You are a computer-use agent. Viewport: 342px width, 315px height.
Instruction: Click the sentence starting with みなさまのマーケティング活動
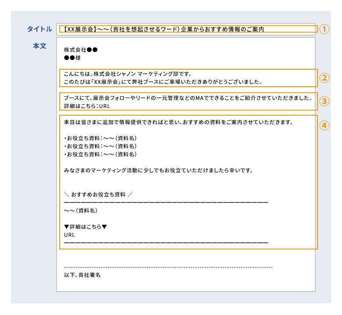(x=158, y=170)
